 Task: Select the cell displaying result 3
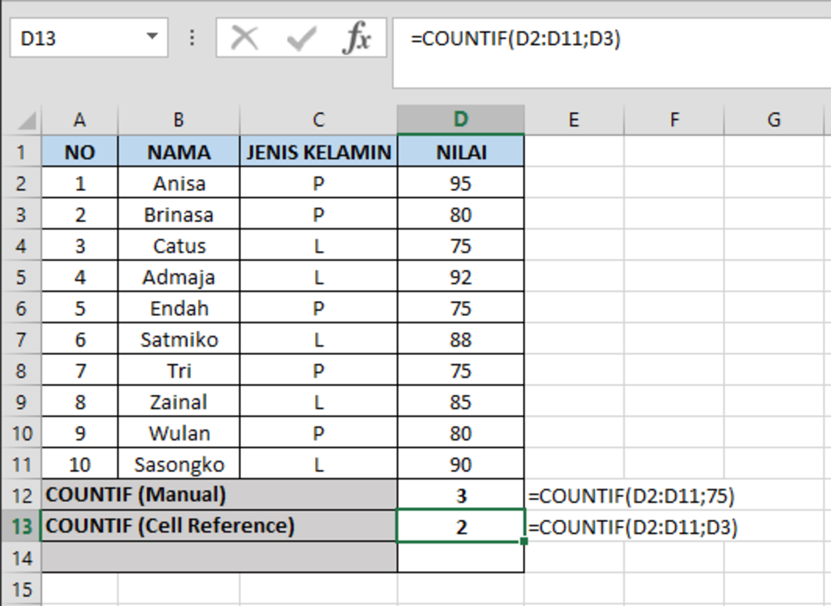(x=460, y=495)
